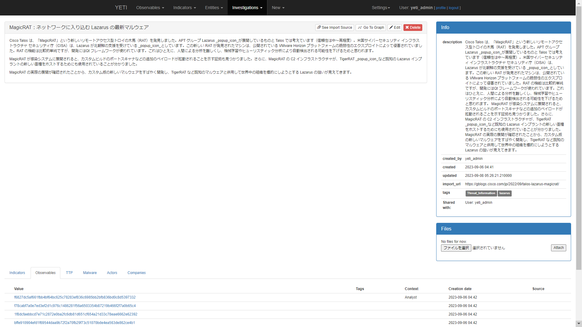Click the page vertical scrollbar
The height and width of the screenshot is (327, 582).
pos(579,138)
